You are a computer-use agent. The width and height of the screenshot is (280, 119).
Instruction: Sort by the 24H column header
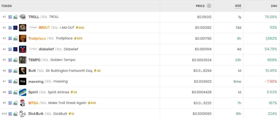click(x=274, y=6)
